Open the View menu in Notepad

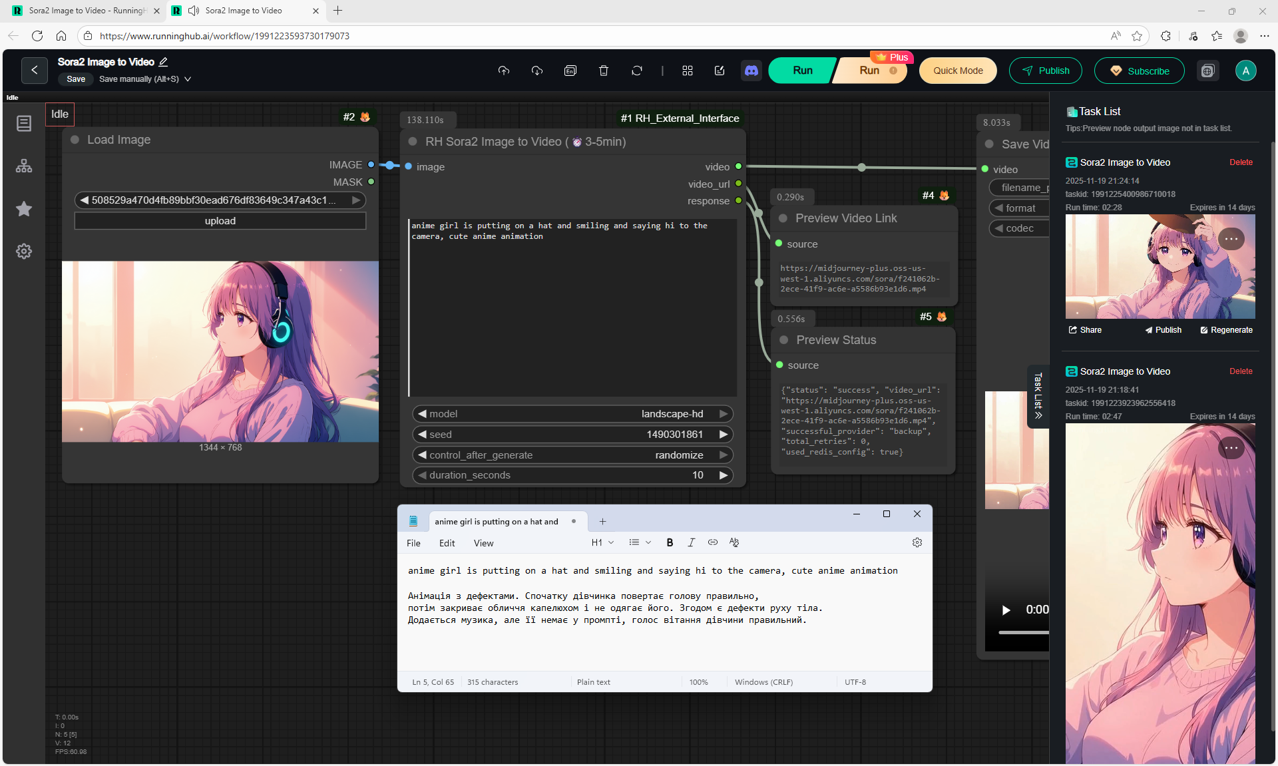pos(483,543)
